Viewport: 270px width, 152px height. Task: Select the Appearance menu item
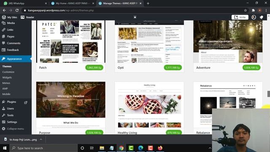click(x=16, y=59)
